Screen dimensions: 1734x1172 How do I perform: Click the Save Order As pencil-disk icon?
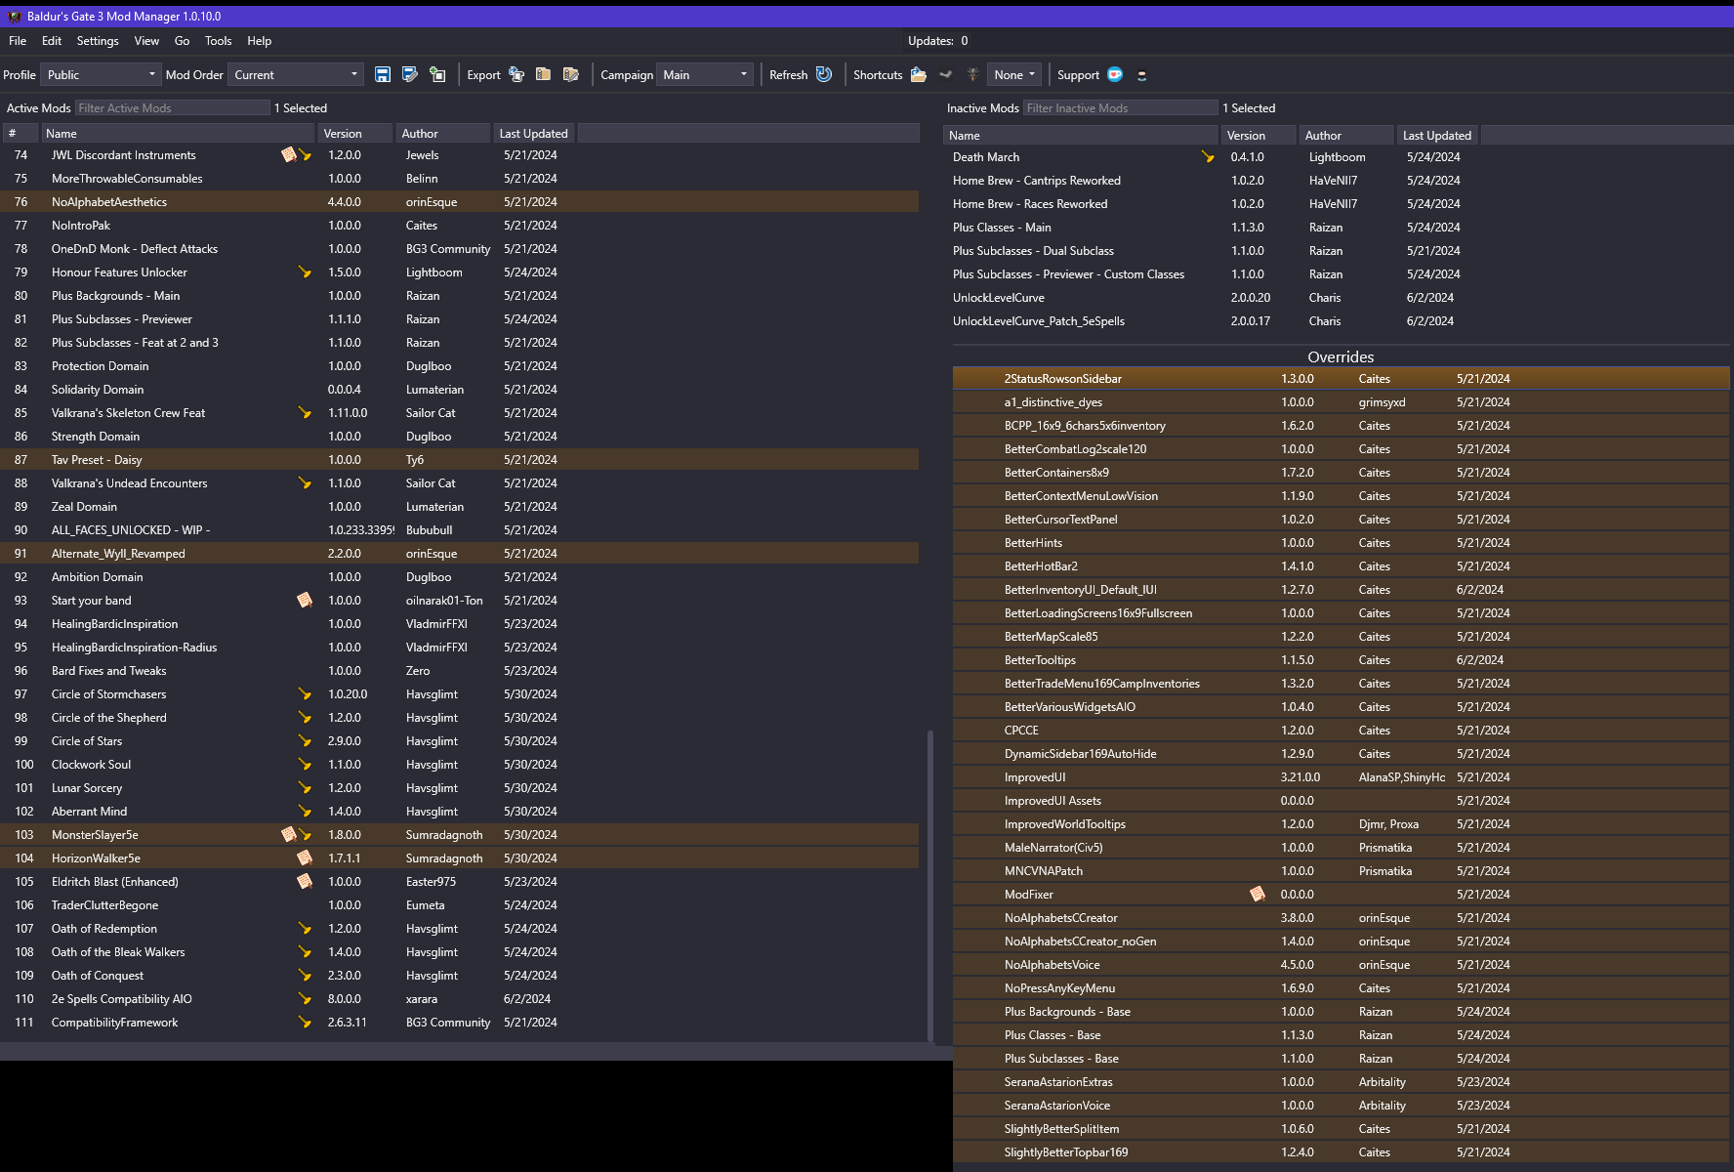coord(410,75)
